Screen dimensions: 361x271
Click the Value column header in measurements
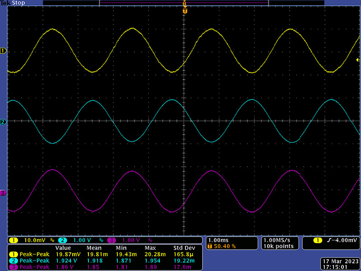pyautogui.click(x=63, y=248)
